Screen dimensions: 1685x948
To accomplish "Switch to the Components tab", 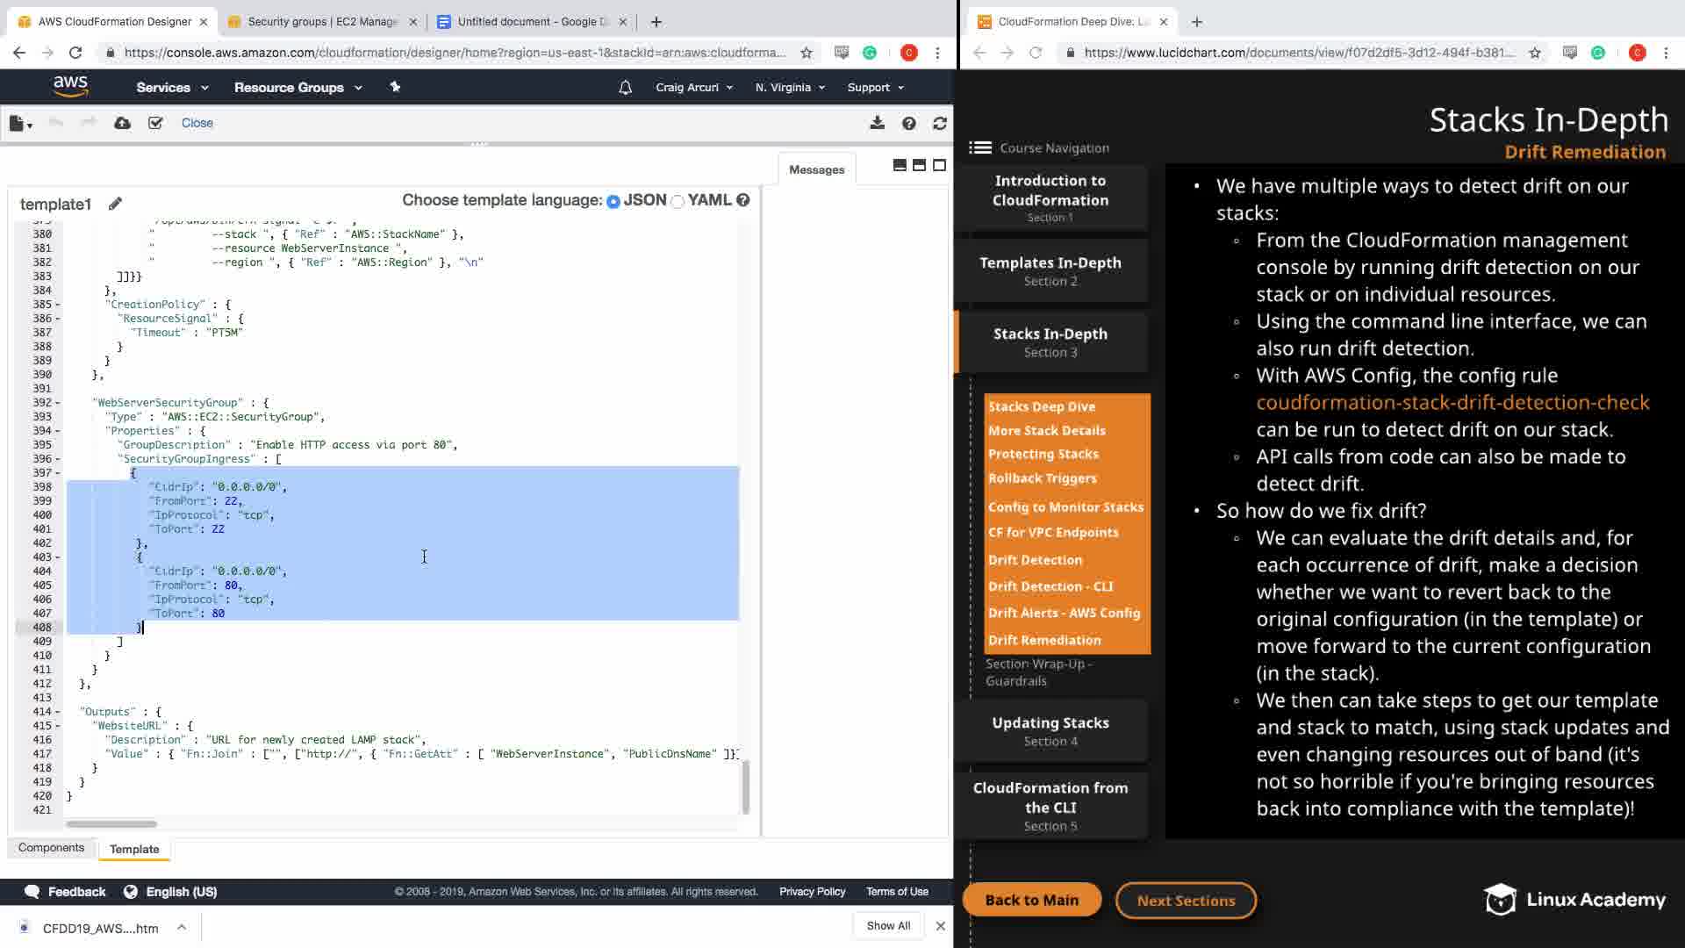I will point(51,847).
